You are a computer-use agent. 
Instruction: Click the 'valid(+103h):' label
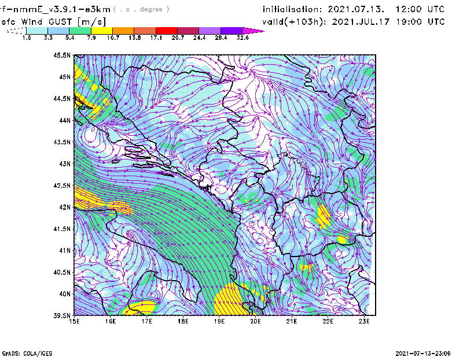294,22
